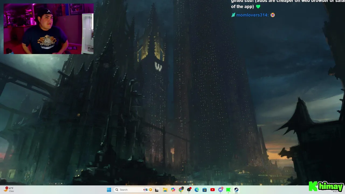The height and width of the screenshot is (194, 345).
Task: Open Microsoft Edge from the taskbar
Action: click(197, 190)
